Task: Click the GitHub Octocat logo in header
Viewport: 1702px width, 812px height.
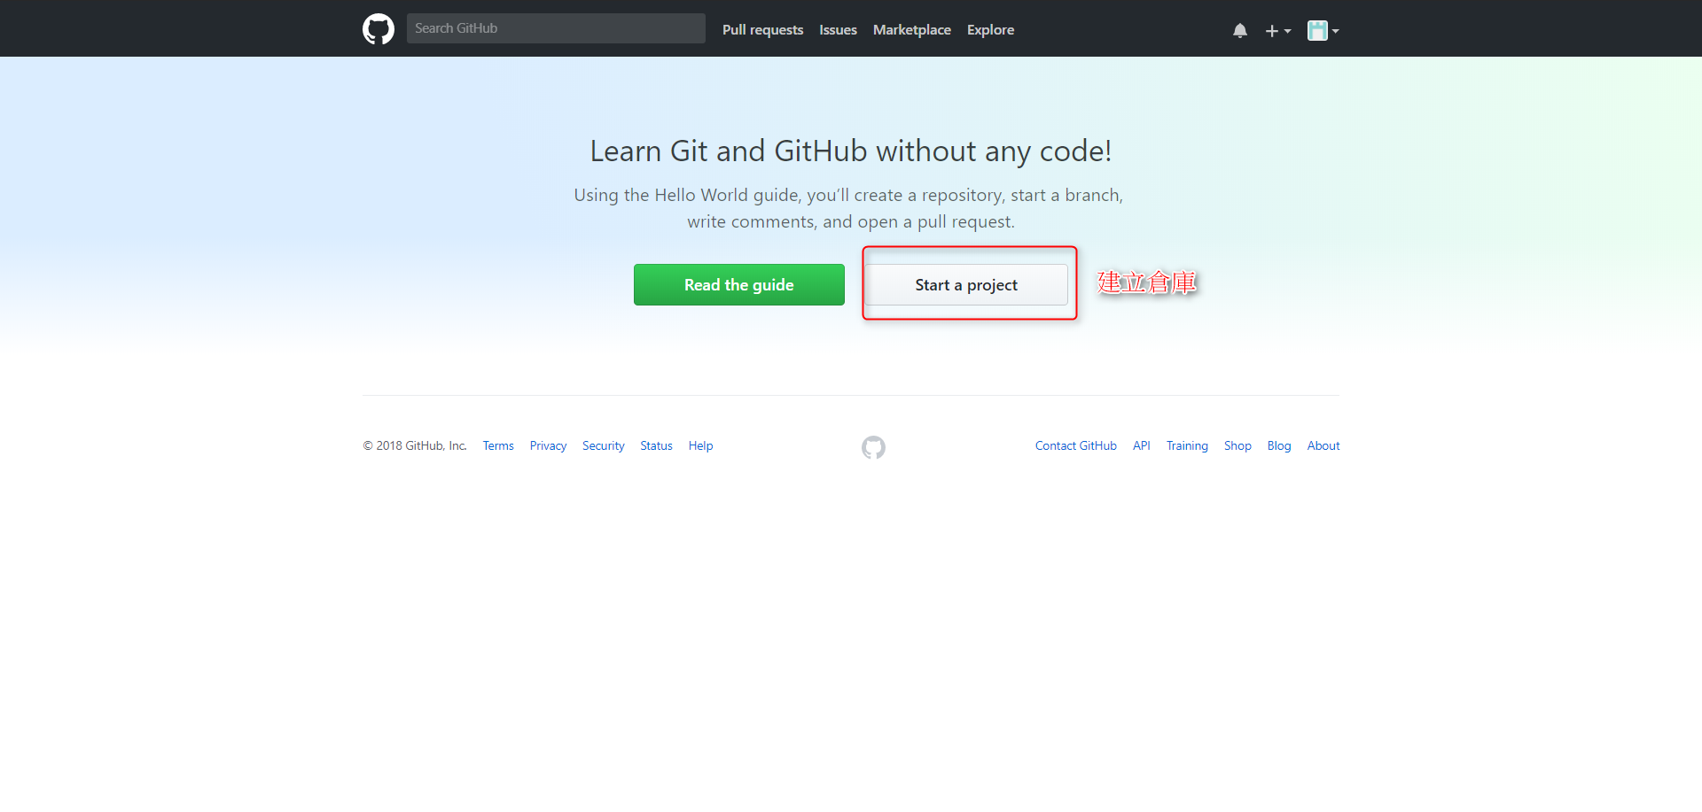Action: pos(379,29)
